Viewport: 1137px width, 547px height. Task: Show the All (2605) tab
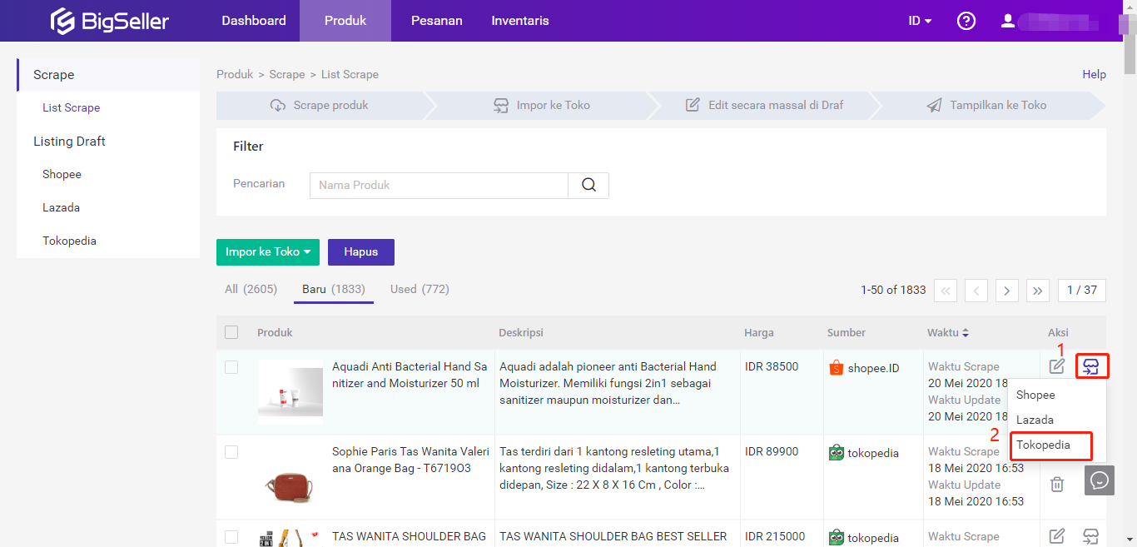coord(251,289)
